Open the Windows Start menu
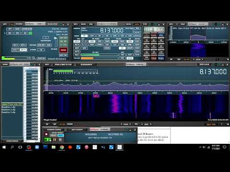230x172 pixels. pos(4,147)
